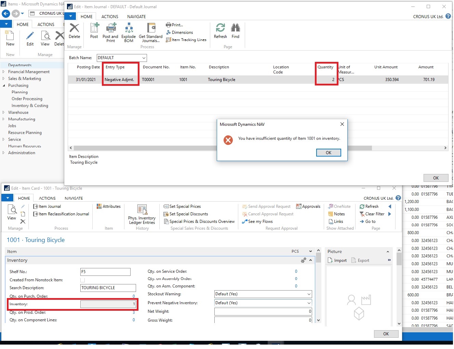Open Item Journal from Item Card ribbon
The width and height of the screenshot is (454, 349).
tap(47, 206)
